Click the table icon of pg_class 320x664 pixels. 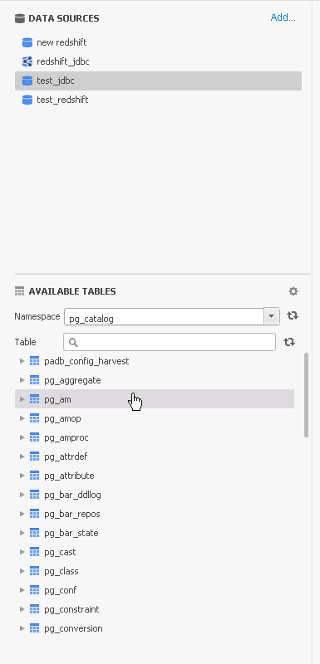35,571
